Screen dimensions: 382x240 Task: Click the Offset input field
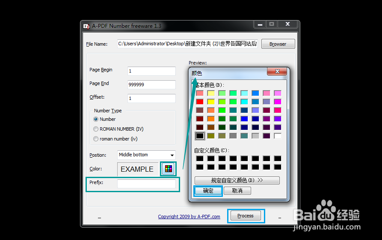151,98
